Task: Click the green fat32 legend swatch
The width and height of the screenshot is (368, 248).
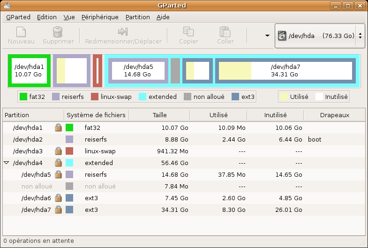Action: tap(23, 97)
